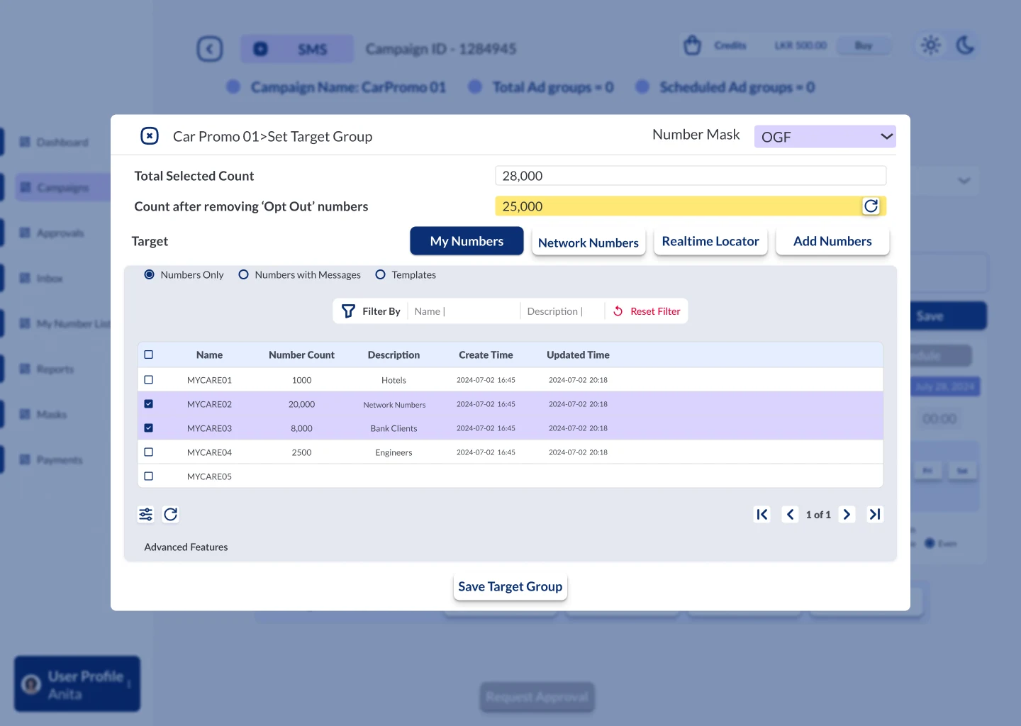1021x726 pixels.
Task: Refresh the Opt Out count
Action: tap(871, 206)
